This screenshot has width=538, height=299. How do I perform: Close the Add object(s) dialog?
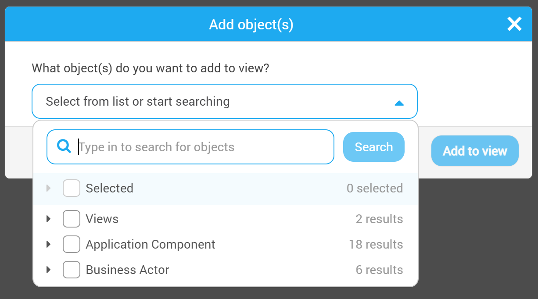click(514, 24)
